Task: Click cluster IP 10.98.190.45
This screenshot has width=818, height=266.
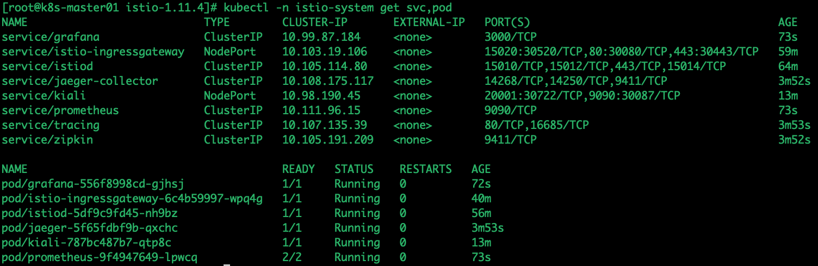Action: [321, 96]
